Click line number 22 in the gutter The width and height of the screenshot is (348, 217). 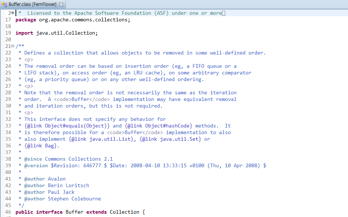pyautogui.click(x=8, y=53)
